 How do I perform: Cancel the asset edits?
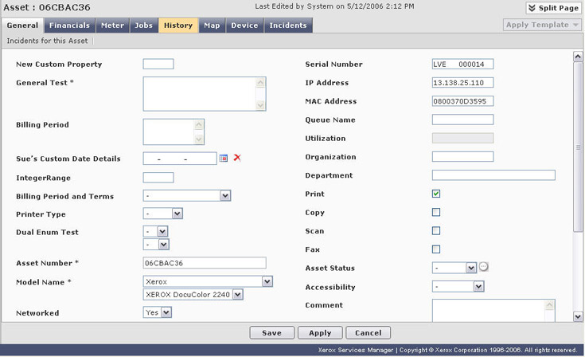point(368,333)
